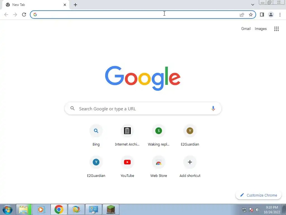Expand the tab search dropdown
This screenshot has height=215, width=286.
pyautogui.click(x=252, y=5)
